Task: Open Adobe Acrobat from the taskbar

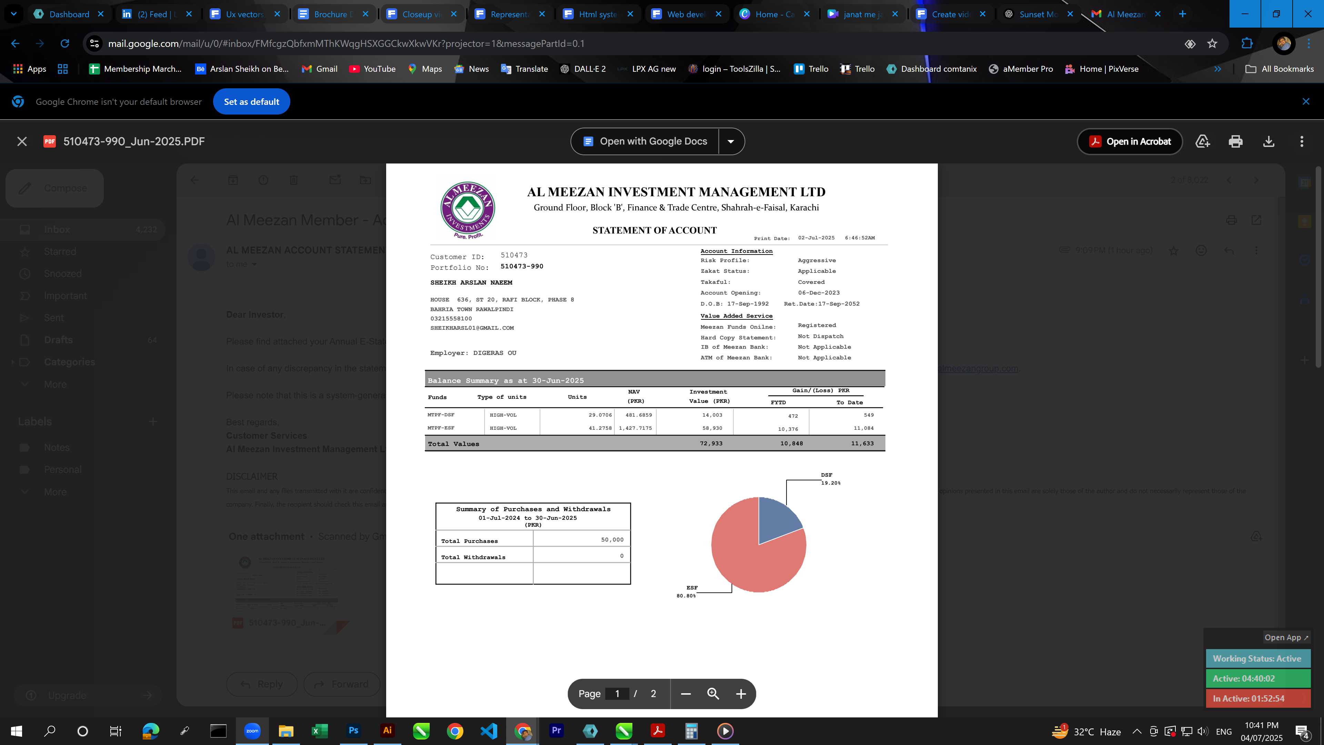Action: click(x=658, y=731)
